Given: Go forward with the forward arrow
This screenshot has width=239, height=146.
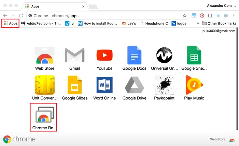Looking at the screenshot, I should (13, 16).
